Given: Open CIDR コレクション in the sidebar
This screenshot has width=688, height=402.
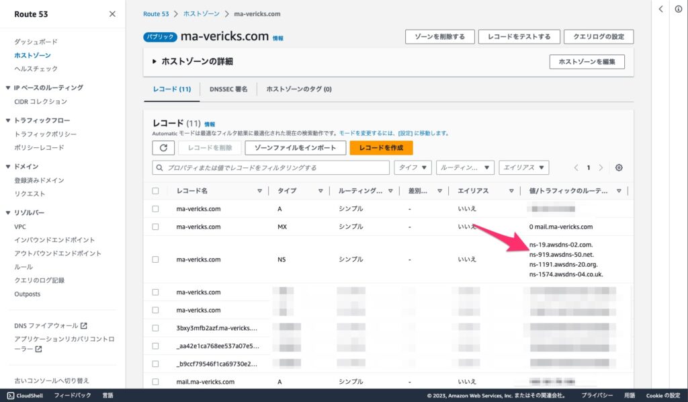Looking at the screenshot, I should click(x=41, y=102).
